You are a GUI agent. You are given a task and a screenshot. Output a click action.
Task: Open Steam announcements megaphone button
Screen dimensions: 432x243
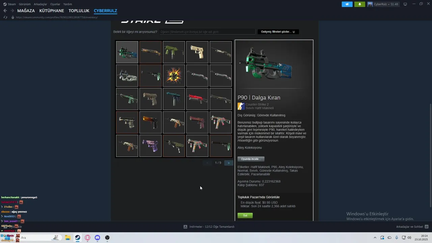click(x=347, y=4)
